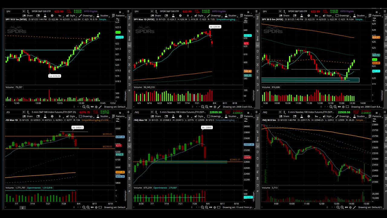
Task: Open alert/snapshot icon in SPY 1m toolbar
Action: tap(38, 15)
